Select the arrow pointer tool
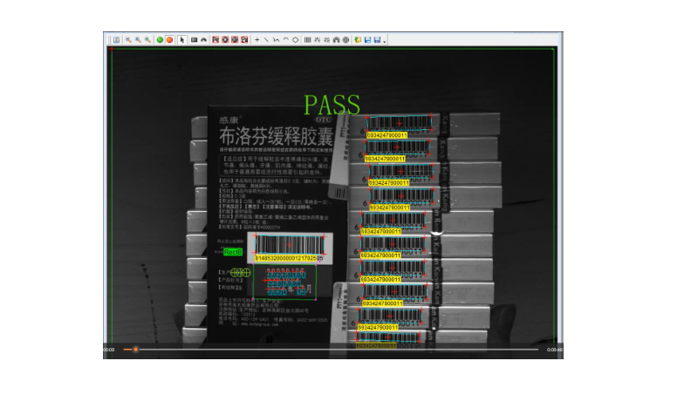Image resolution: width=698 pixels, height=395 pixels. (x=182, y=40)
